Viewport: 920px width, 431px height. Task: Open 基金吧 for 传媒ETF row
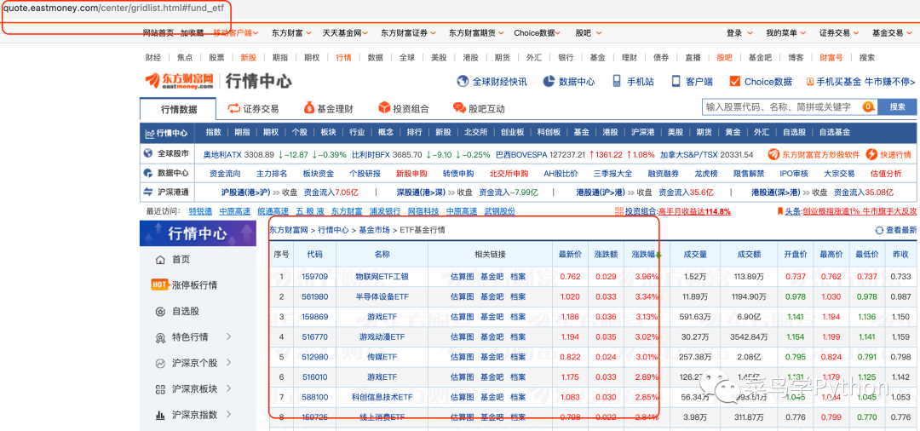pyautogui.click(x=492, y=357)
